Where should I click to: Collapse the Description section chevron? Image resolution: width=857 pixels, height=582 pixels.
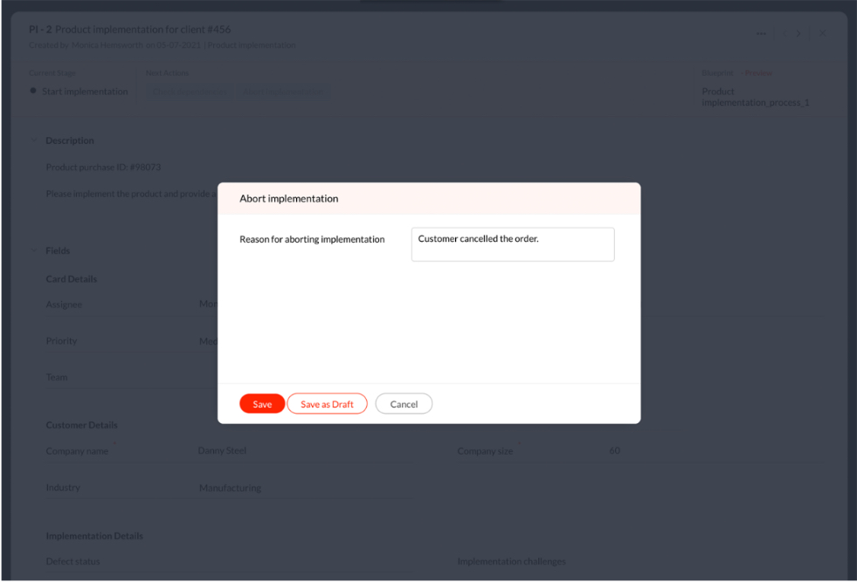pos(34,140)
